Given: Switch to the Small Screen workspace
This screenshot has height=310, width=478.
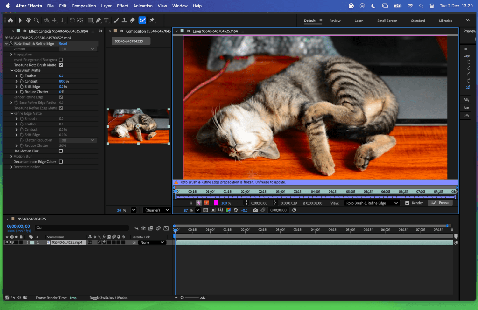Looking at the screenshot, I should click(x=387, y=21).
